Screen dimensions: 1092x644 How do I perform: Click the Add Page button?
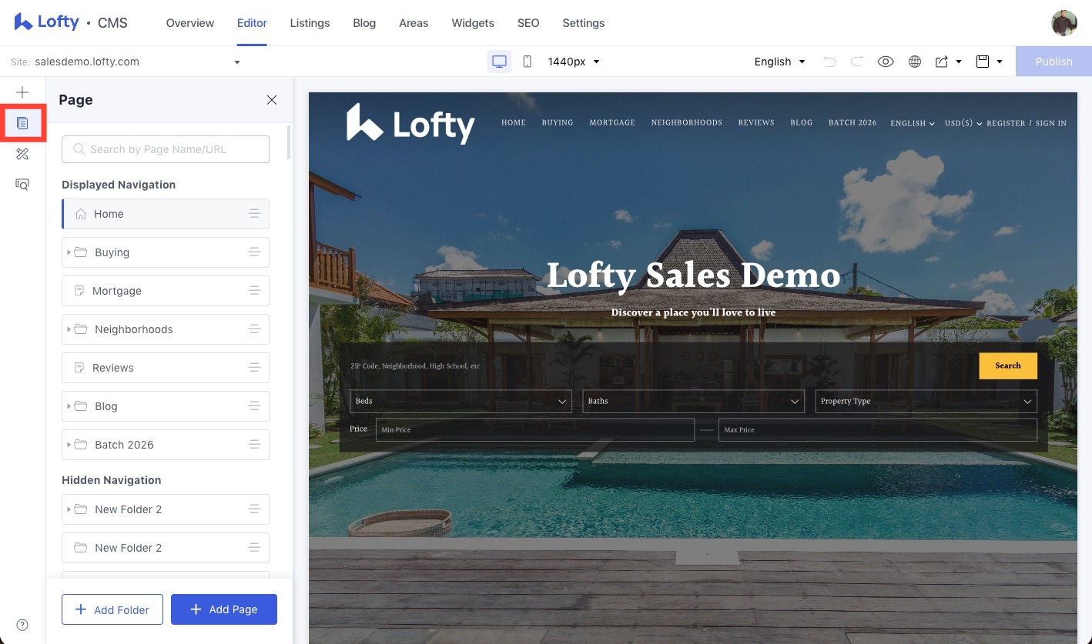point(223,609)
